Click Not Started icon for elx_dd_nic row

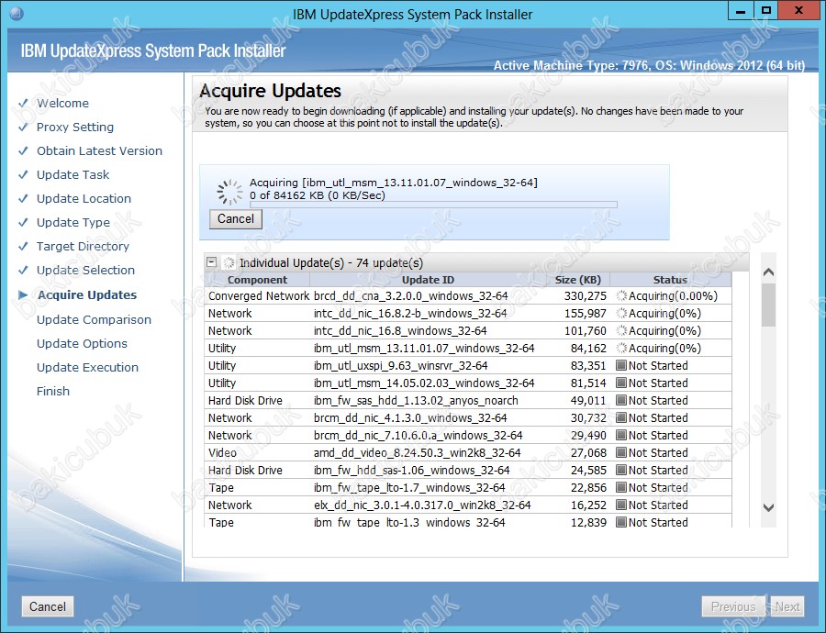point(621,505)
